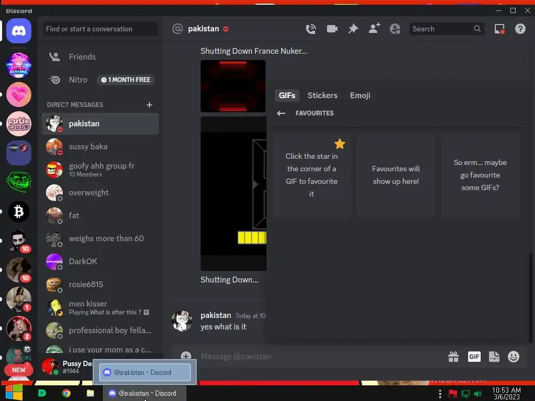Image resolution: width=535 pixels, height=401 pixels.
Task: Open the DarkOK conversation
Action: pos(100,262)
